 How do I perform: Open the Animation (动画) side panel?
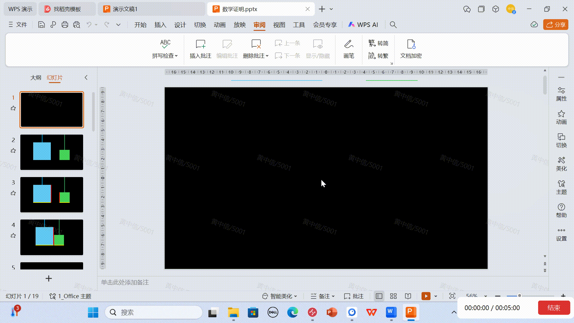tap(561, 117)
